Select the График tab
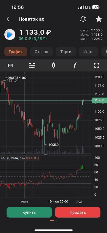This screenshot has width=107, height=233. [16, 52]
